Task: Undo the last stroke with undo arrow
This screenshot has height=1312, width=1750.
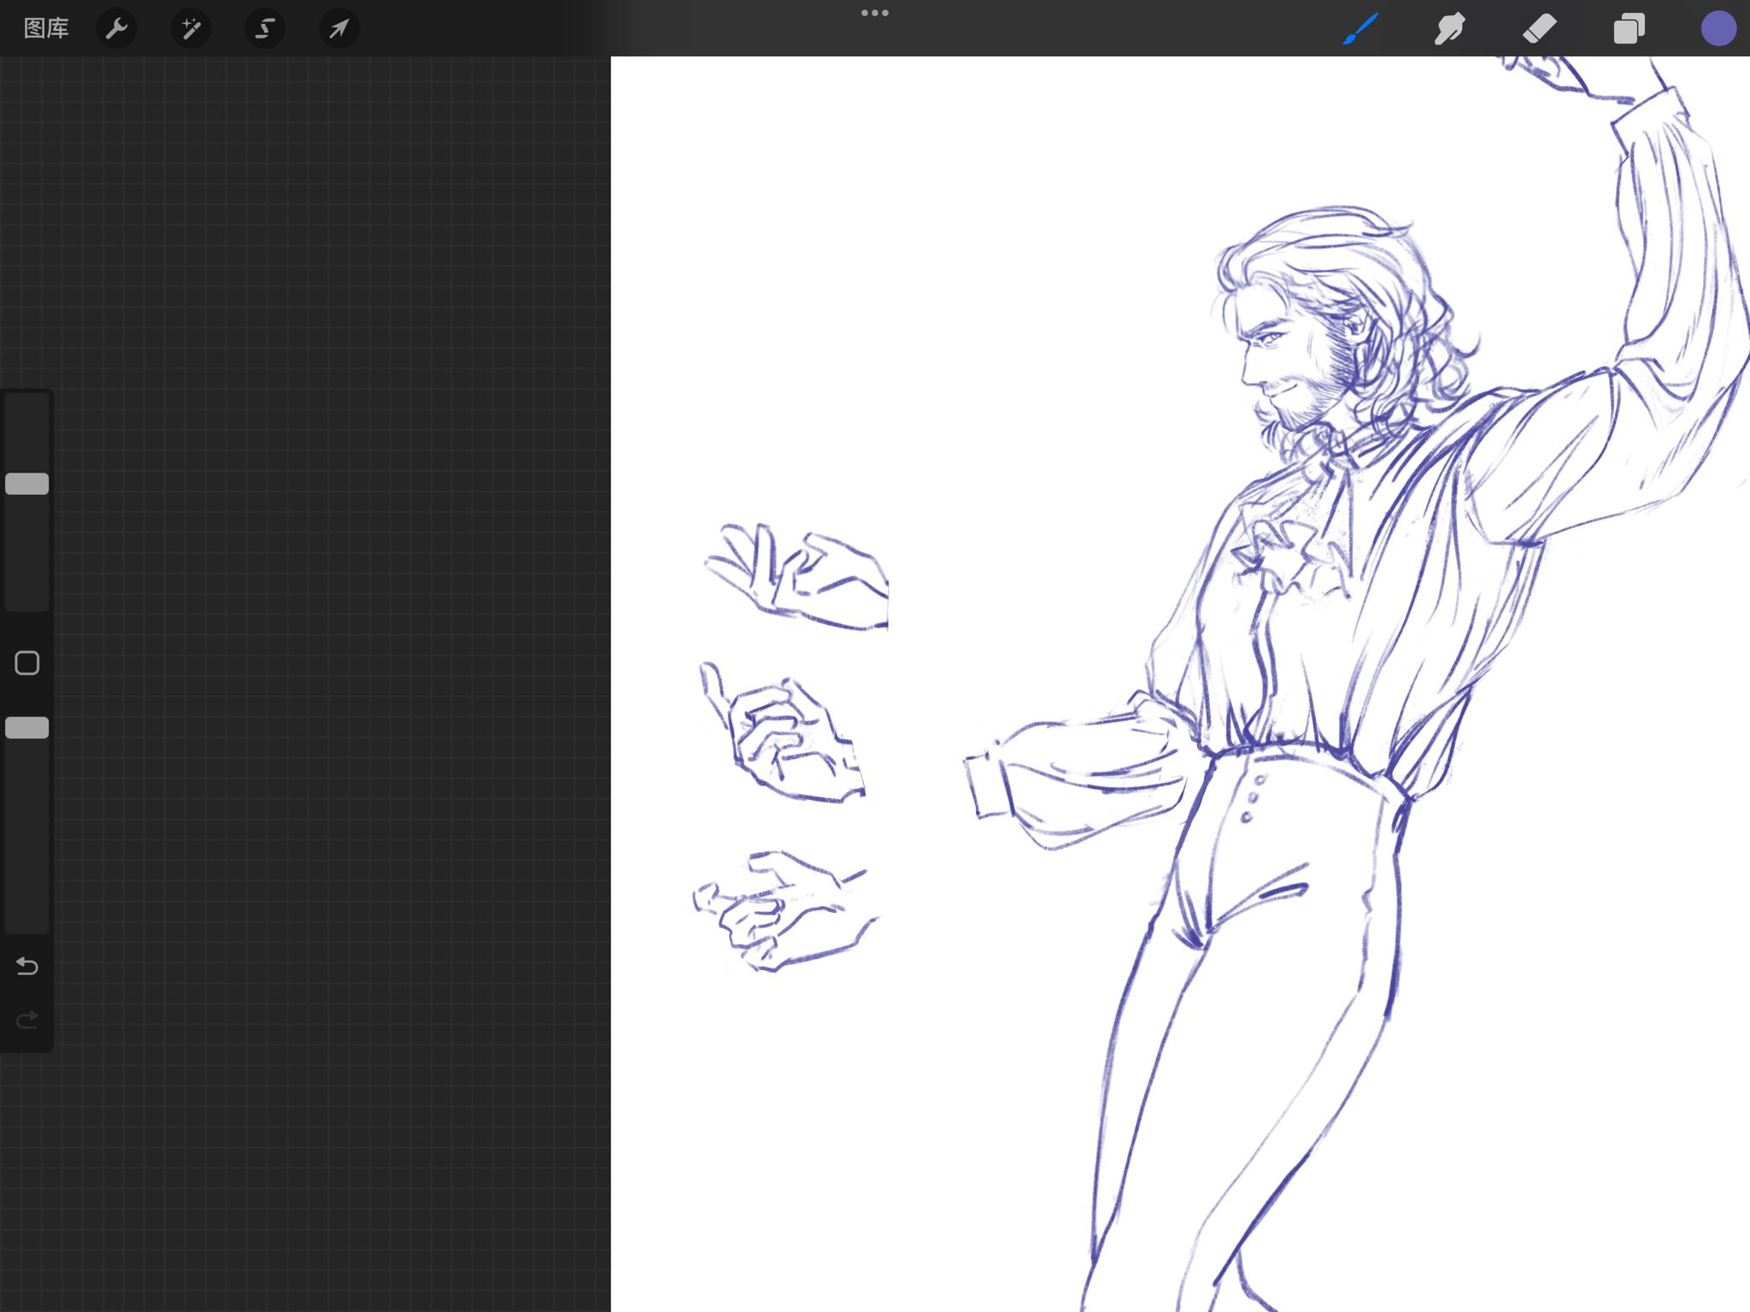Action: [x=27, y=966]
